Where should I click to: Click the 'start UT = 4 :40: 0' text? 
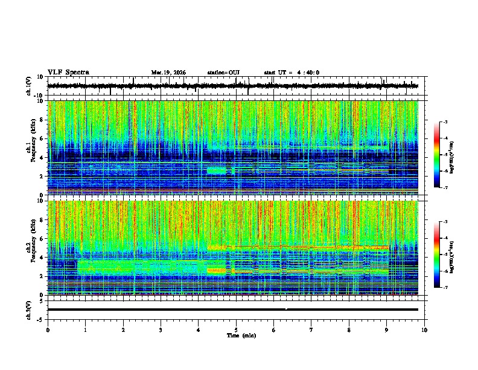click(x=292, y=73)
